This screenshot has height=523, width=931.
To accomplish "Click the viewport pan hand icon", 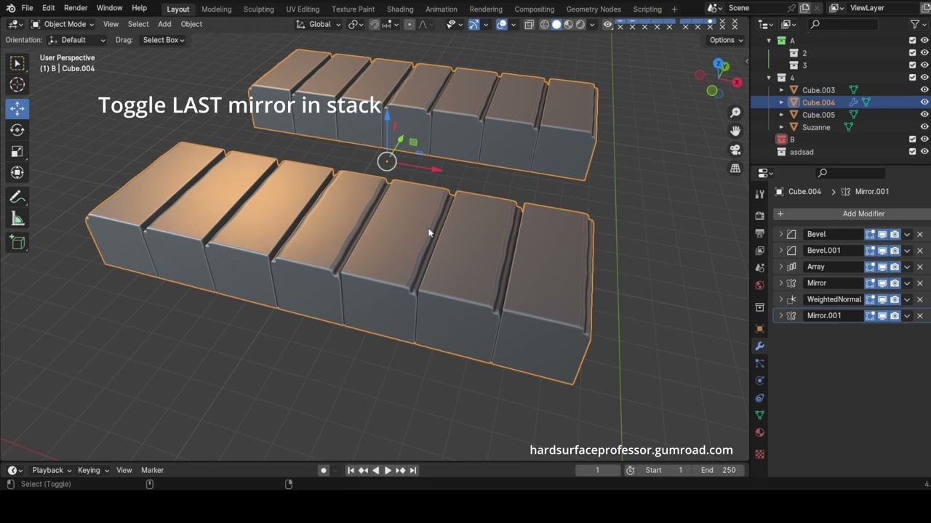I will 735,131.
